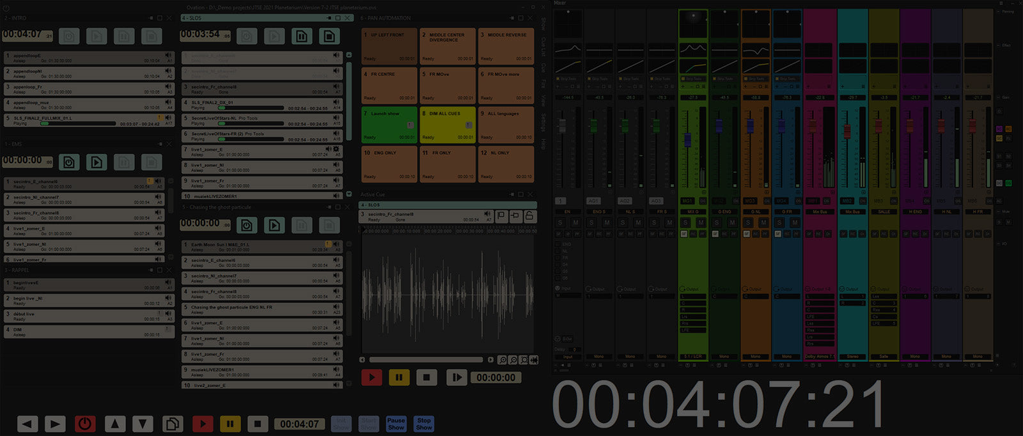Mute the G NL mixer strip
The image size is (1023, 436).
pos(763,222)
